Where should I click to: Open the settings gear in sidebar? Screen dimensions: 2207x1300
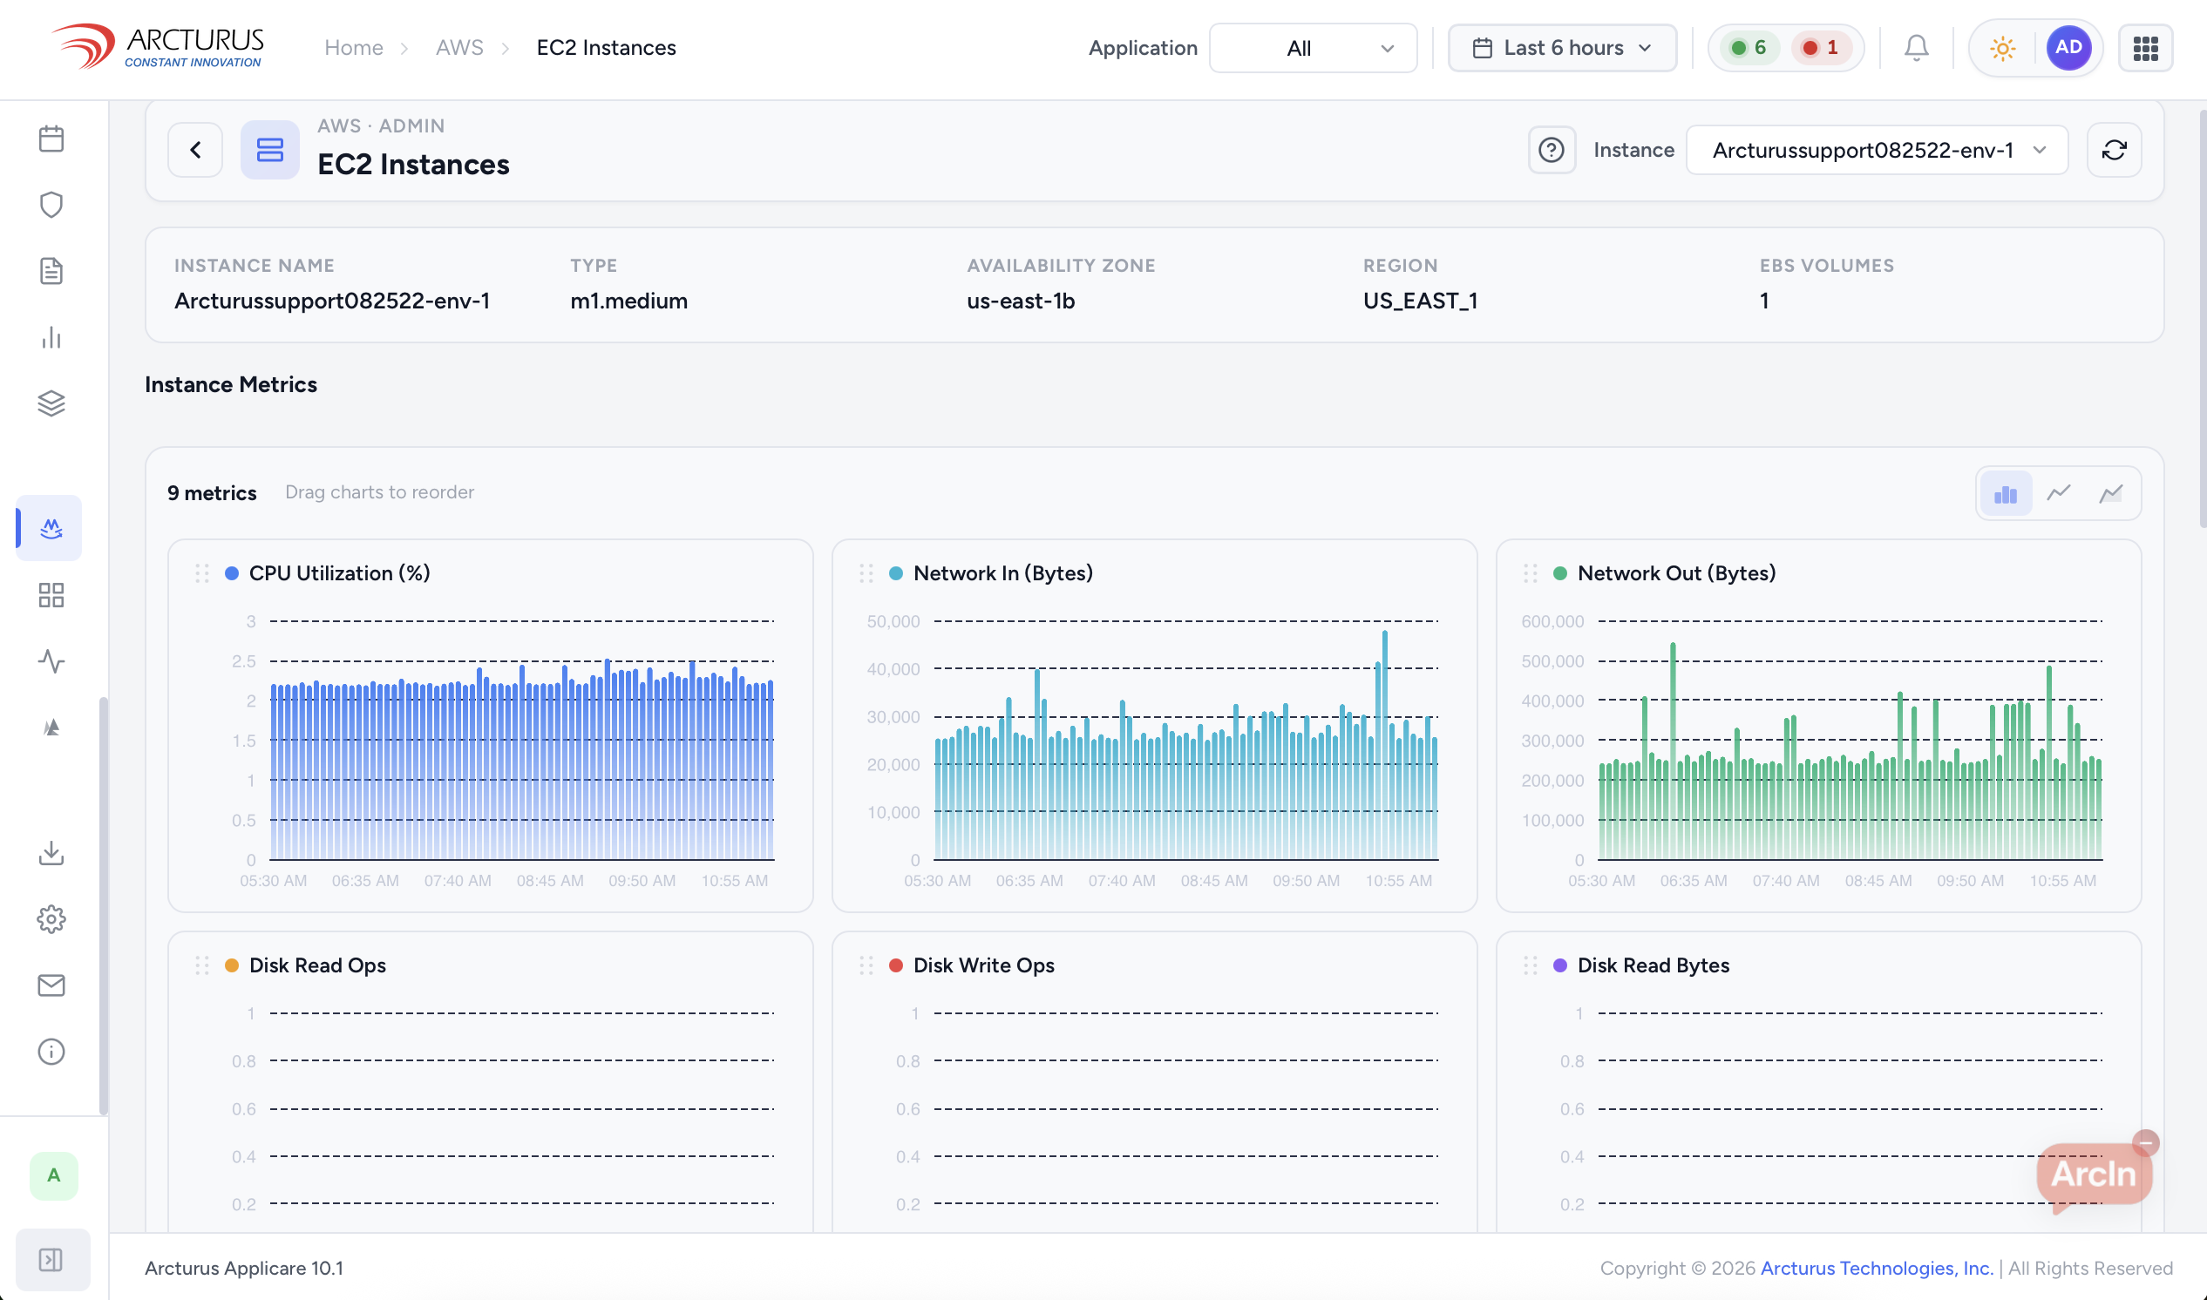(x=51, y=919)
